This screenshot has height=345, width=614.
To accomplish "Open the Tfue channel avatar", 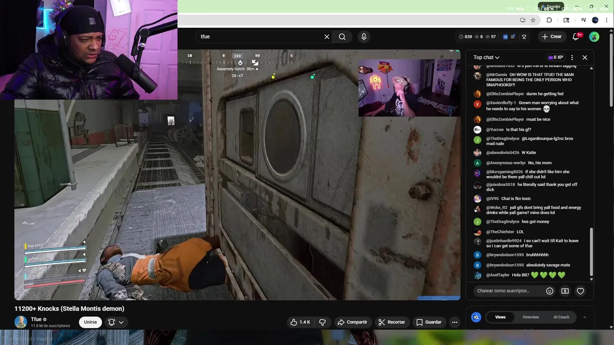I will [21, 322].
